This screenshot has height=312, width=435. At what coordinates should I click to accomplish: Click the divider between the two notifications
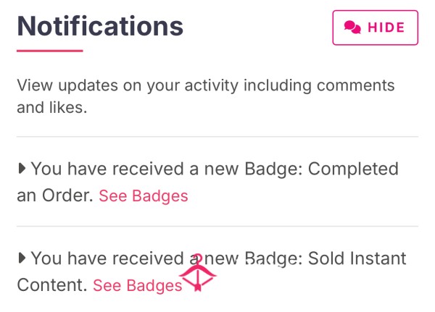point(217,226)
